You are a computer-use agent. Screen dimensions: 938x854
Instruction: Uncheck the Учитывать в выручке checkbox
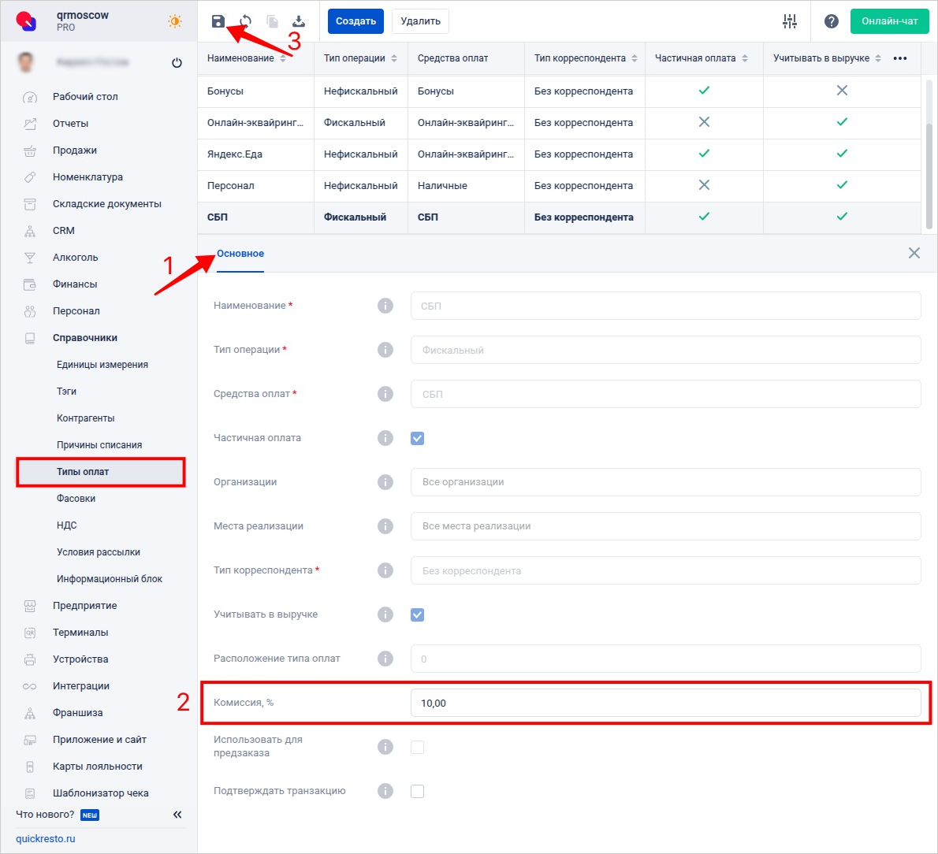click(418, 615)
